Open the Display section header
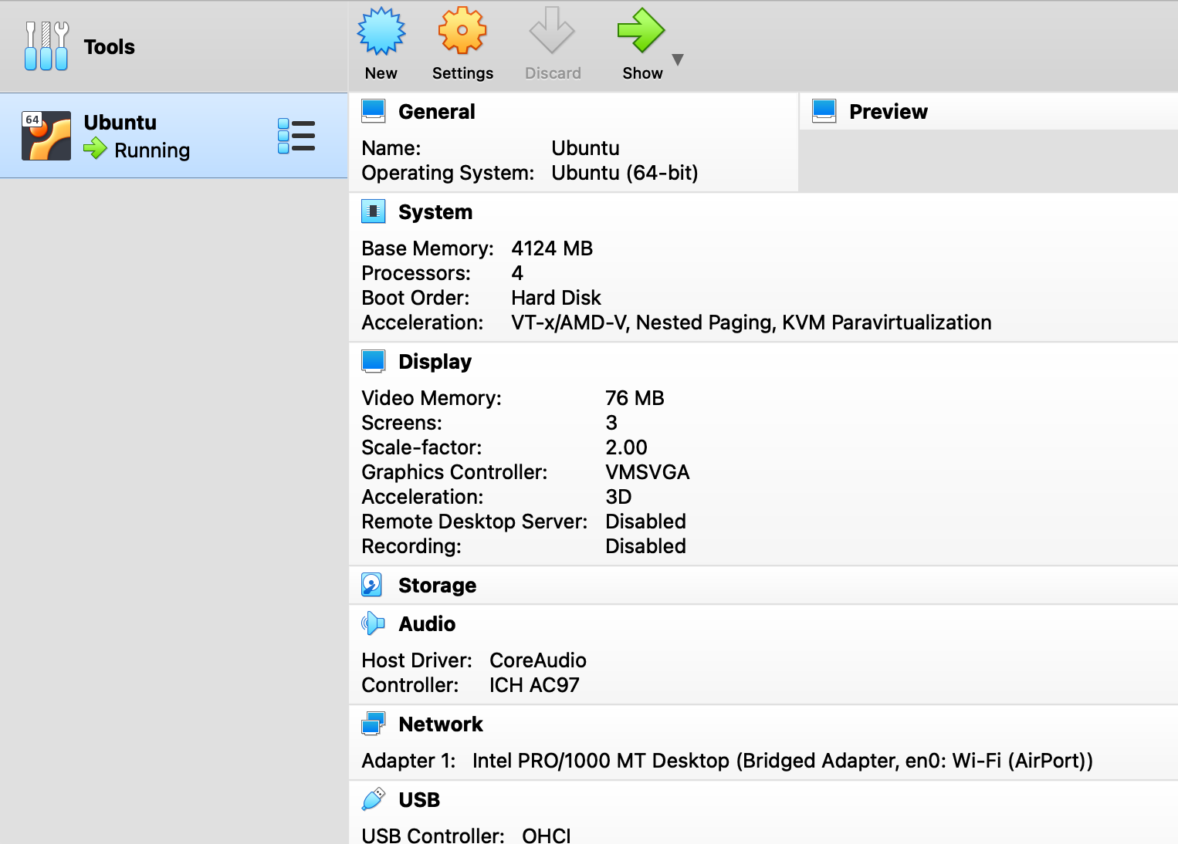Viewport: 1178px width, 844px height. point(435,362)
